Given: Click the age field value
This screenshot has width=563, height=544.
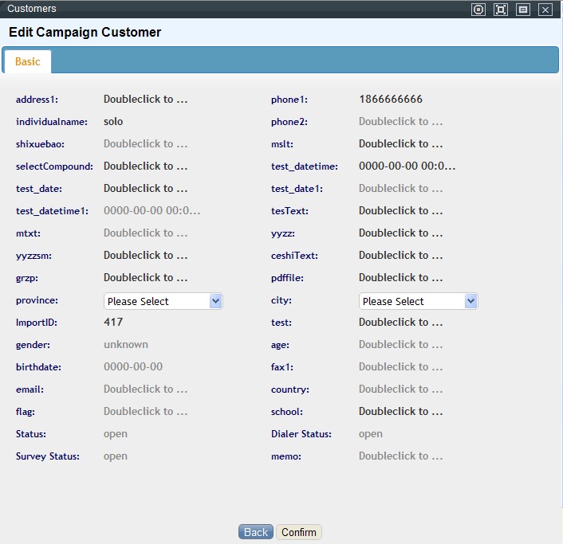Looking at the screenshot, I should point(400,345).
